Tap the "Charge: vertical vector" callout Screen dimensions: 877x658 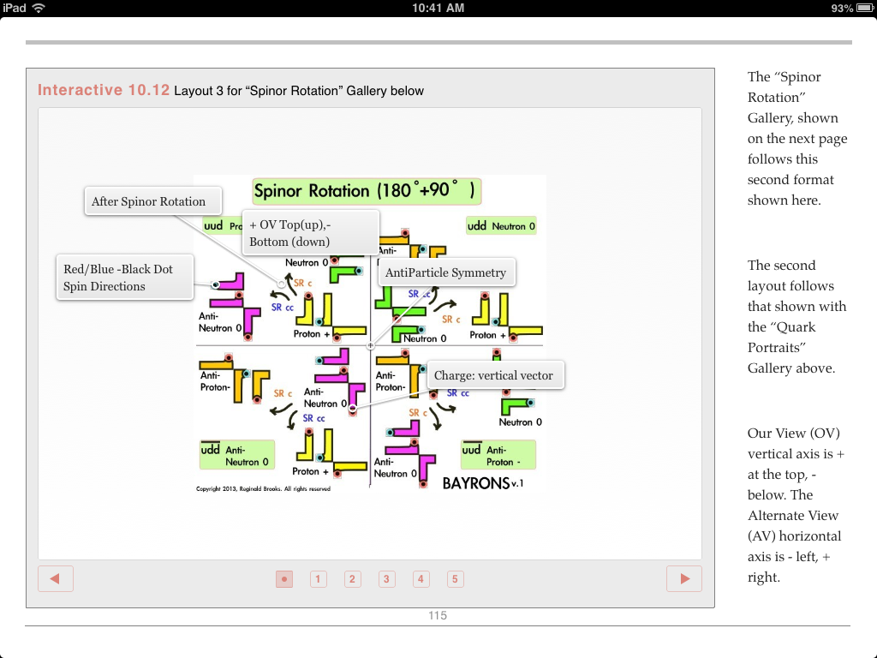494,375
